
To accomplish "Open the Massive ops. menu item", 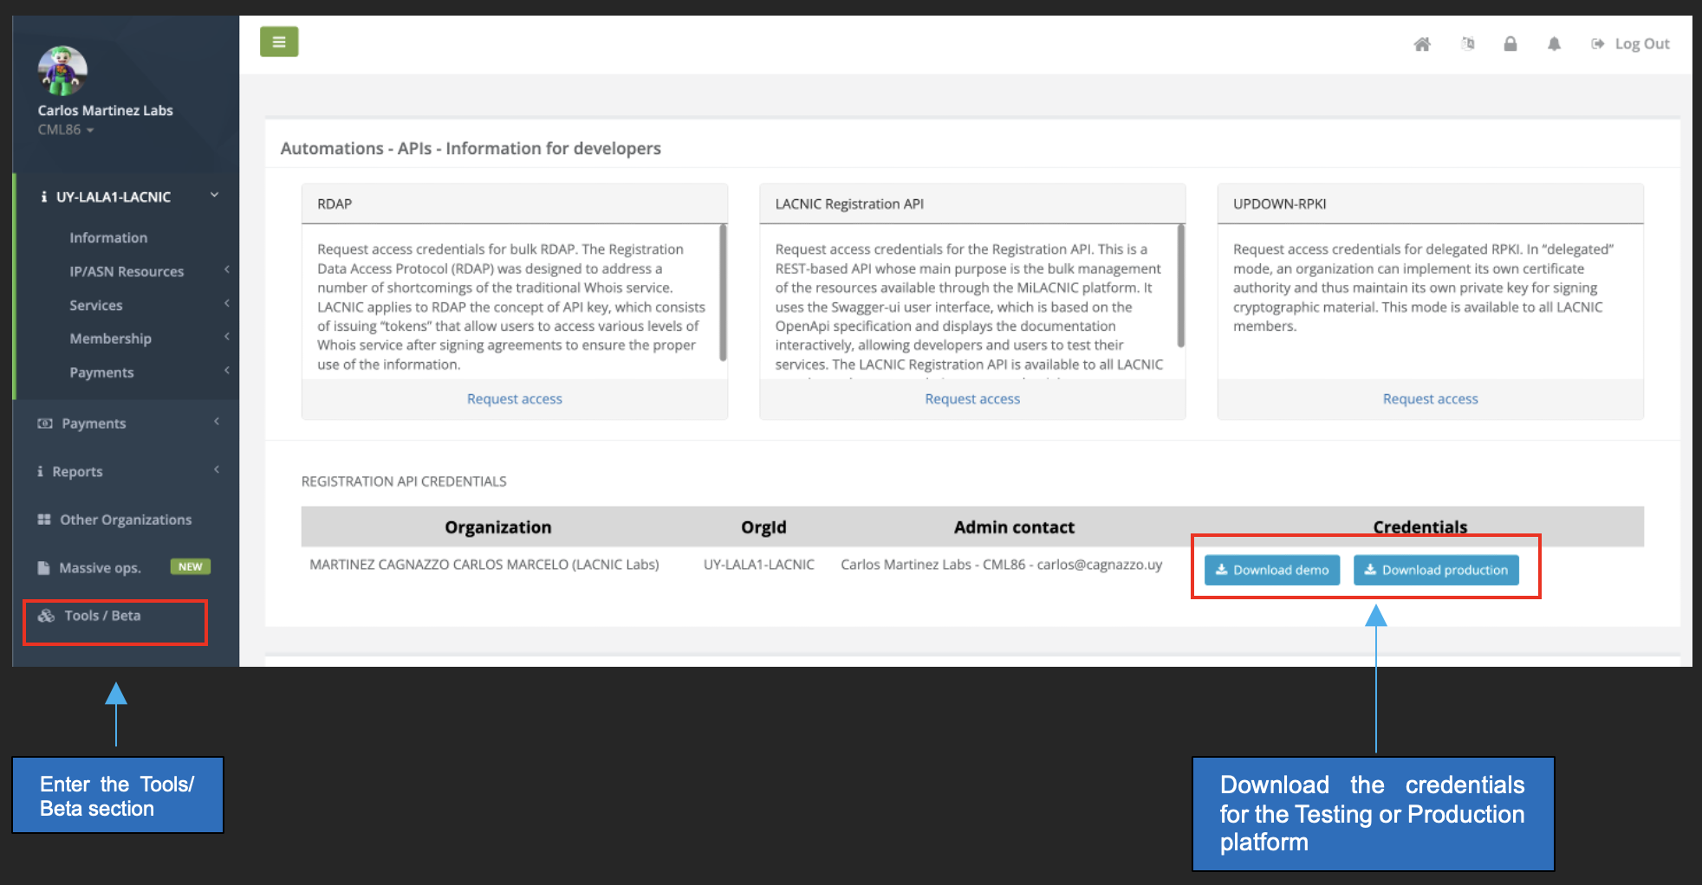I will tap(100, 568).
